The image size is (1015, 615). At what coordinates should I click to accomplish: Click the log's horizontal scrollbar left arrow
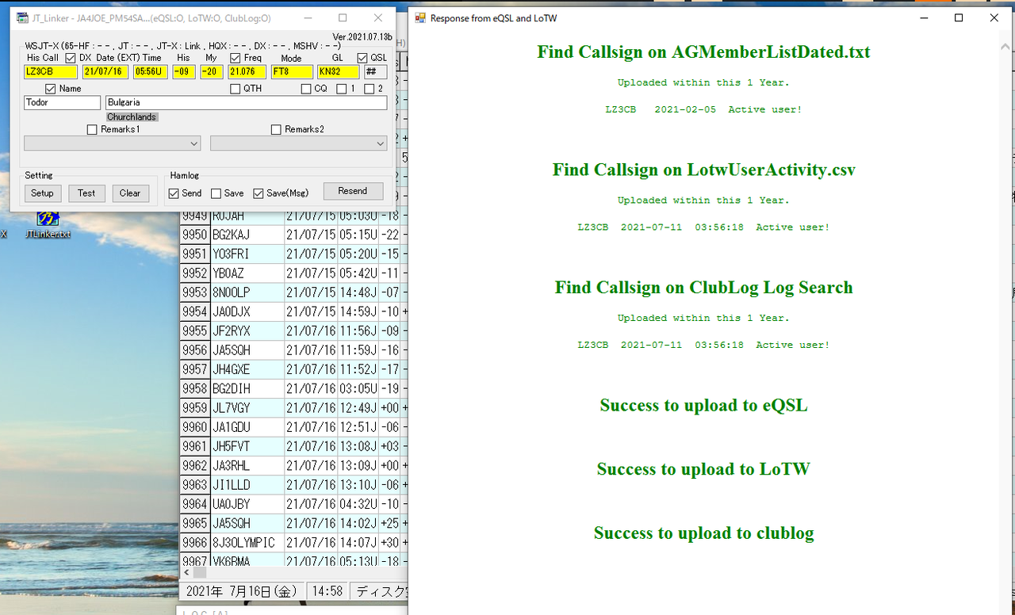pyautogui.click(x=186, y=572)
